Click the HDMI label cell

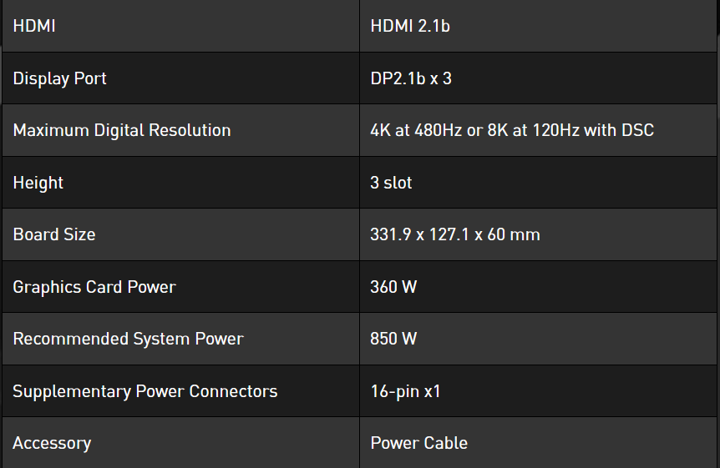point(34,26)
